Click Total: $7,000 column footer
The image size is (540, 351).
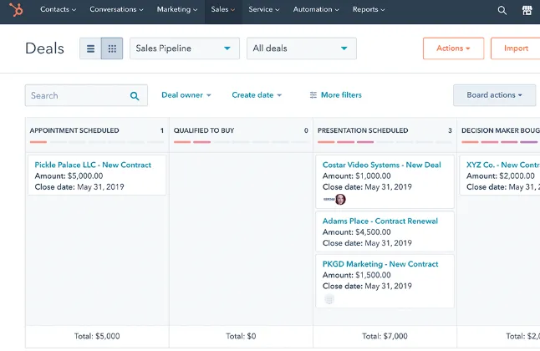point(385,336)
